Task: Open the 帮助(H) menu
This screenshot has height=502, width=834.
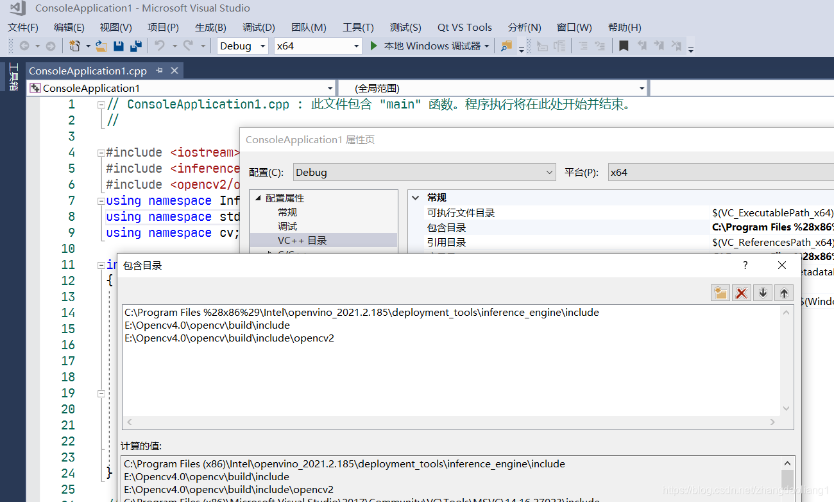Action: tap(624, 27)
